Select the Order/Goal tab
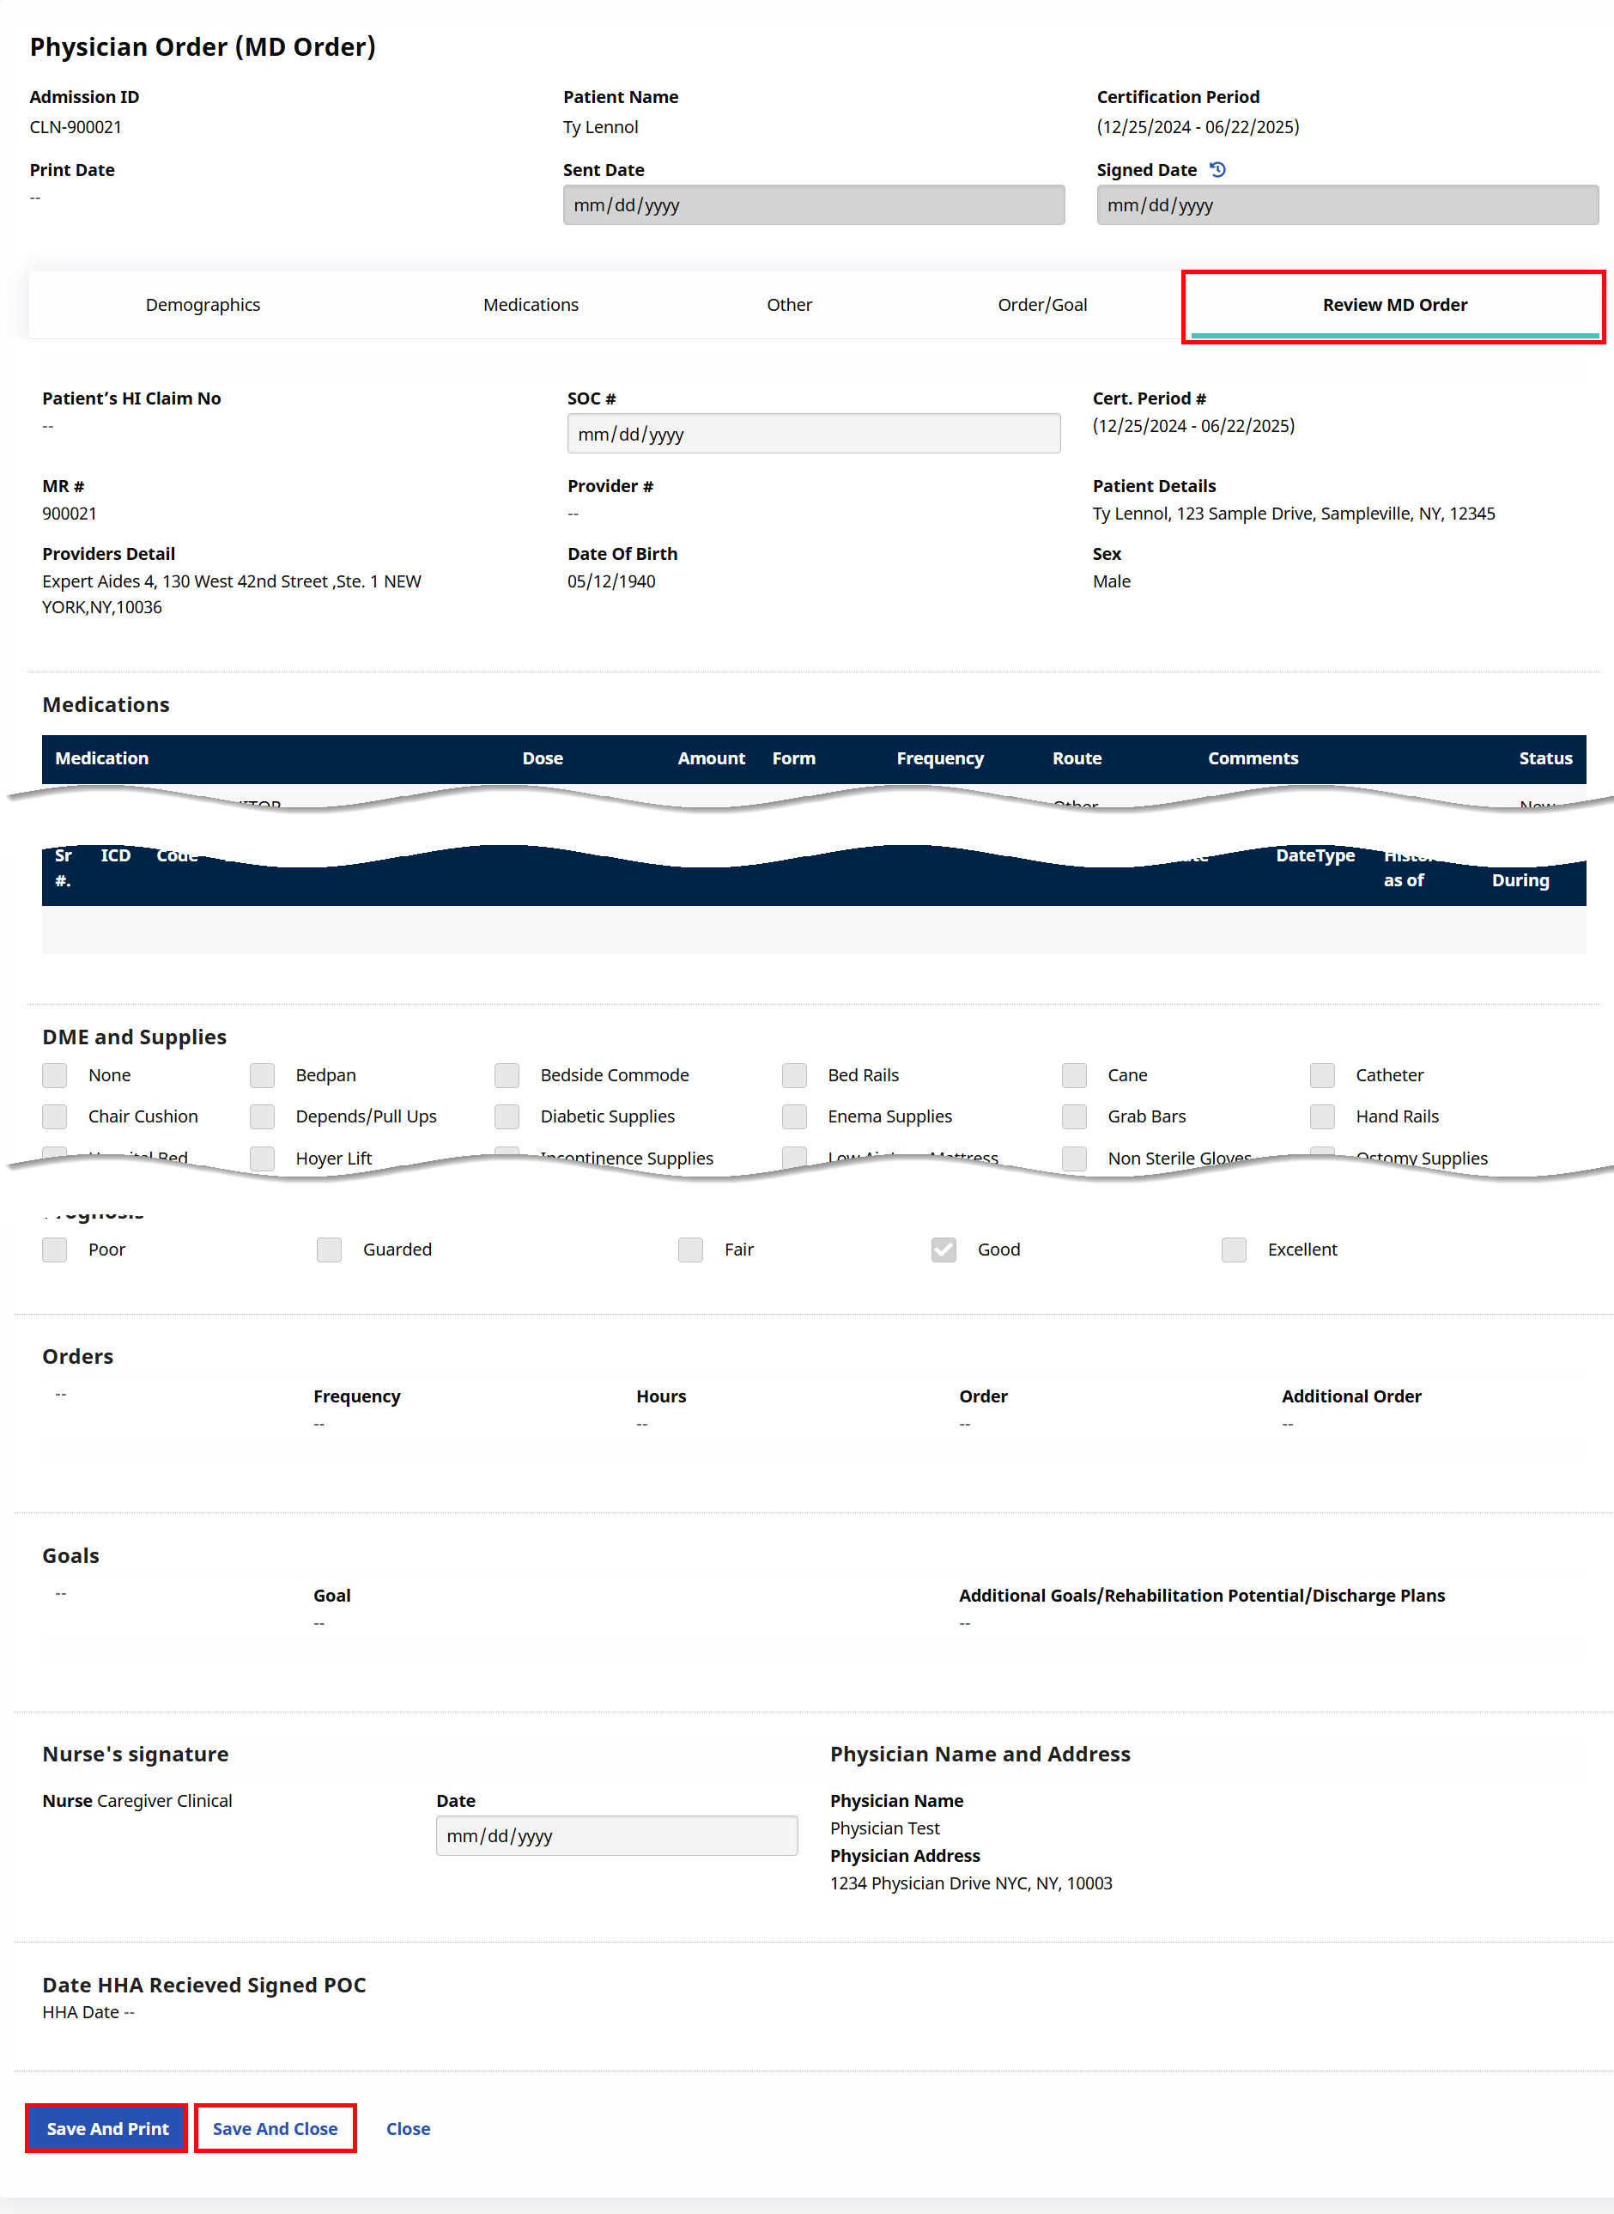 click(1041, 305)
